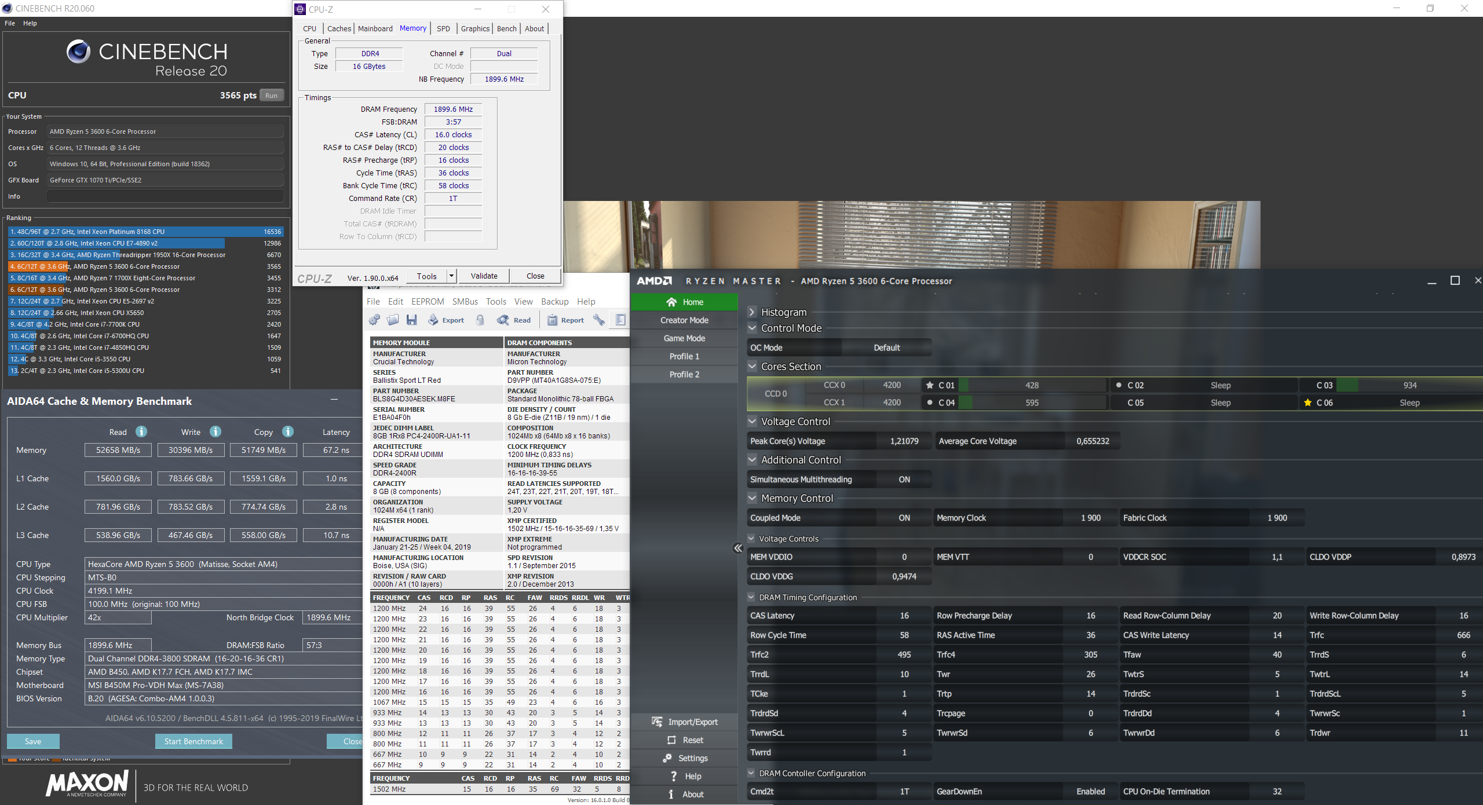The width and height of the screenshot is (1483, 805).
Task: Open the CPU-Z Tools dropdown arrow
Action: click(x=452, y=276)
